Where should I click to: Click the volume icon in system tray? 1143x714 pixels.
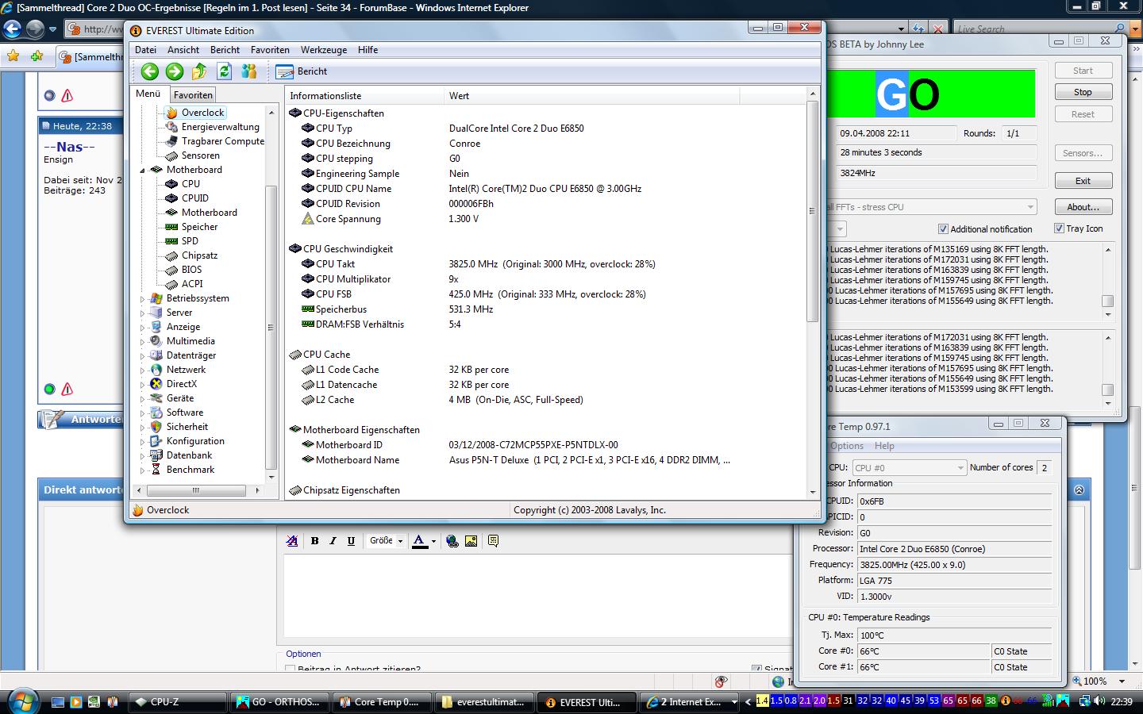(1100, 701)
